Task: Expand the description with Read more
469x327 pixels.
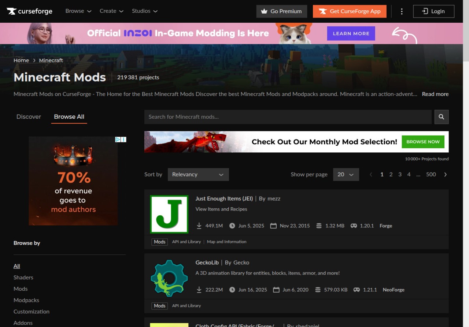Action: point(435,94)
